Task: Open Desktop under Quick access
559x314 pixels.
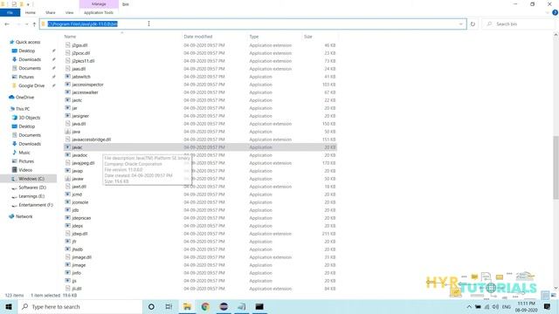Action: 27,51
